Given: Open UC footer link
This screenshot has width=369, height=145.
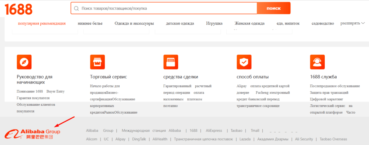Looking at the screenshot, I should pos(106,139).
